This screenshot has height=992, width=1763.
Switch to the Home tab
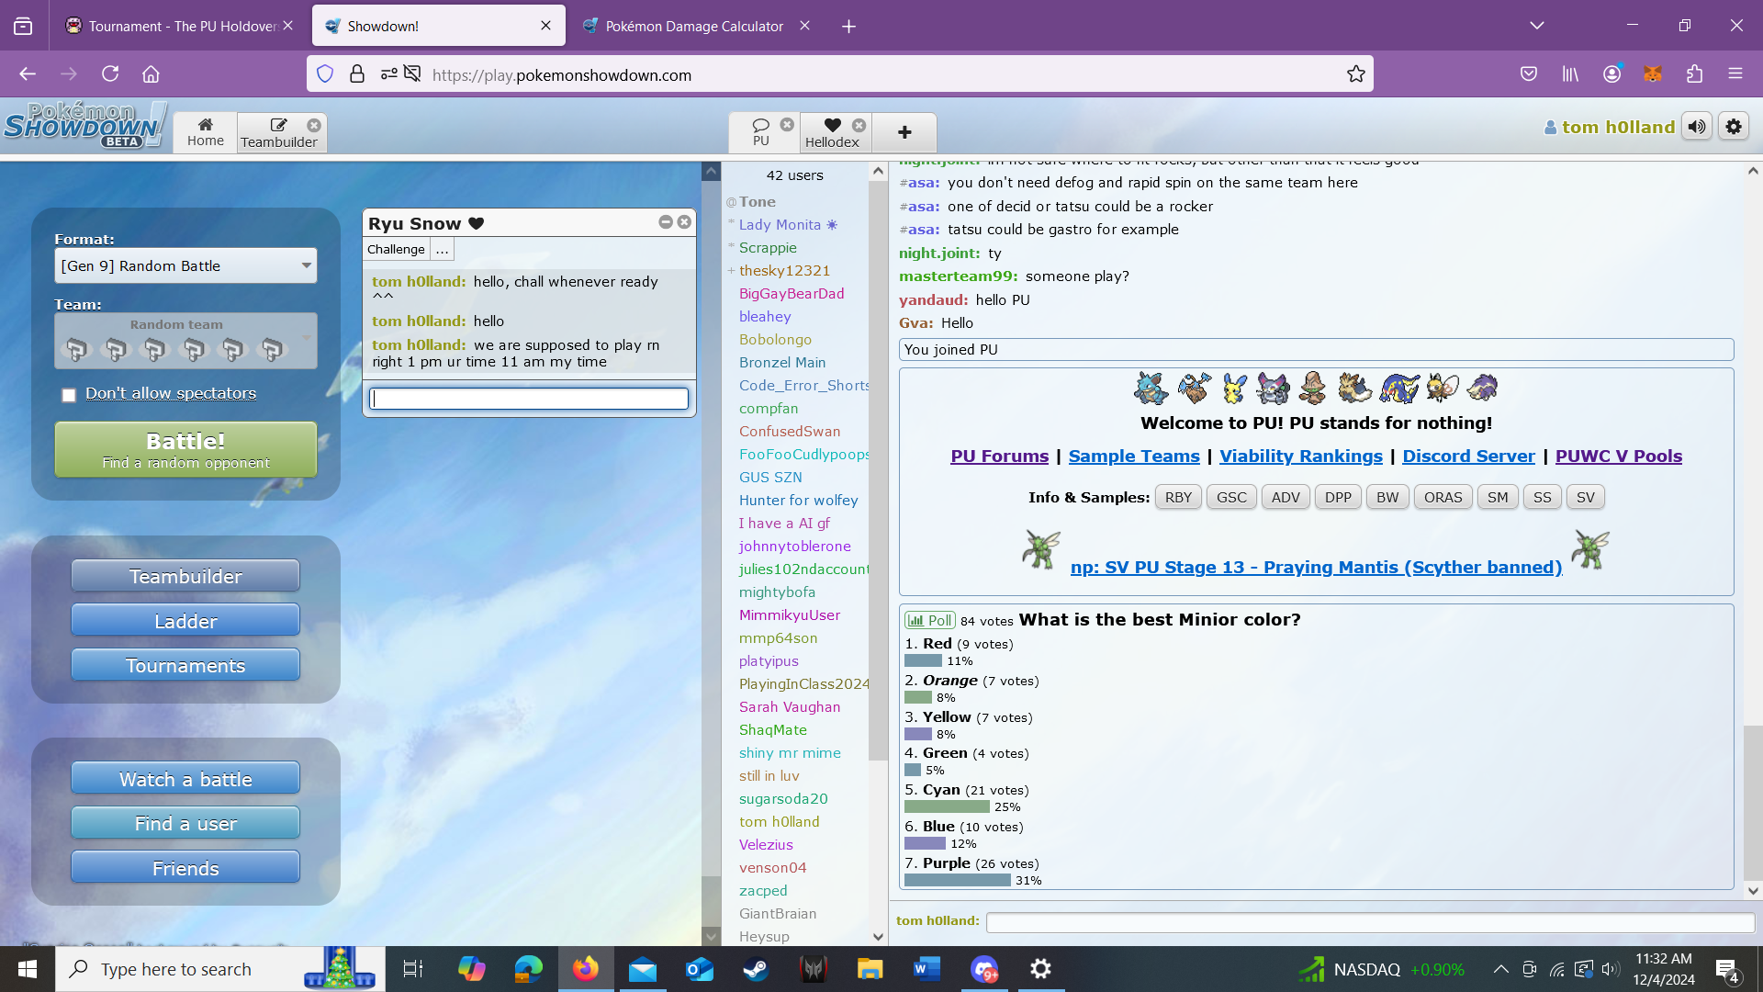(206, 132)
